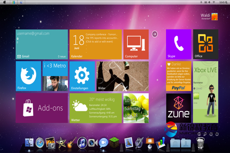Open iChat video bubble in dock
The height and width of the screenshot is (153, 230).
[x=103, y=143]
